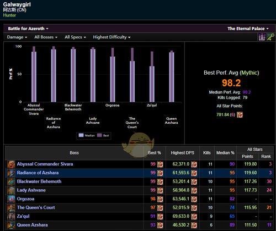Open The Queen's Court boss link
The image size is (276, 231).
36,207
